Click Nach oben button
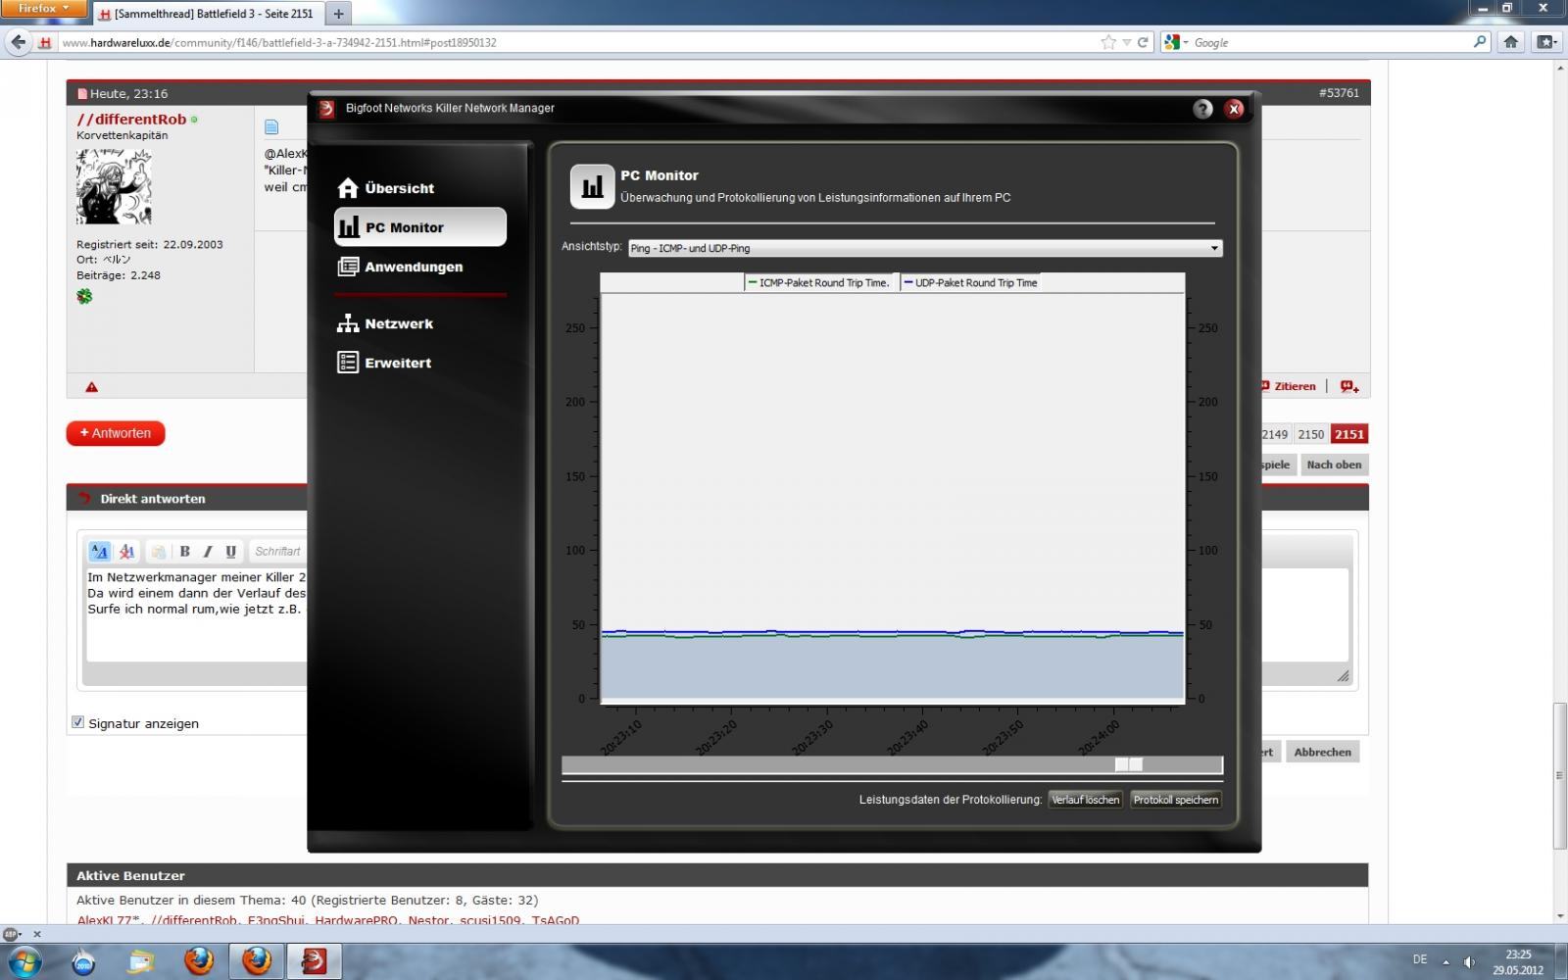Viewport: 1568px width, 980px height. coord(1333,465)
